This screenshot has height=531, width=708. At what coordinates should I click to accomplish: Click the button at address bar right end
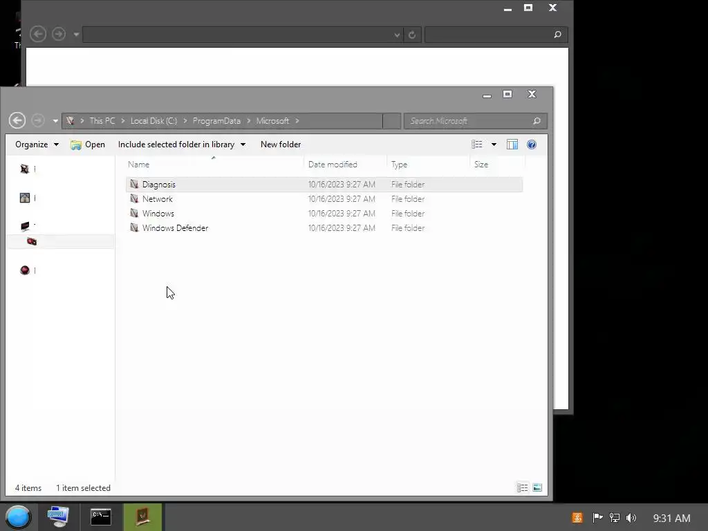pyautogui.click(x=391, y=121)
